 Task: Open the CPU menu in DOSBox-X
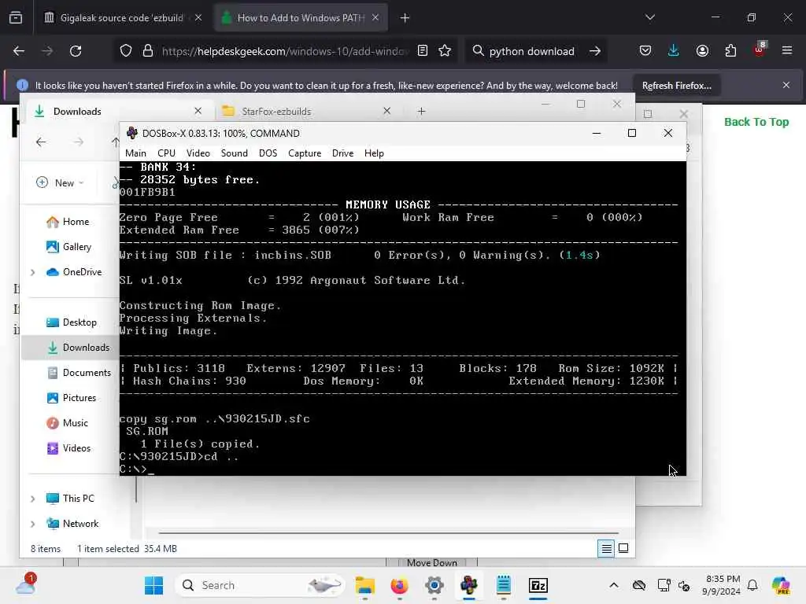166,153
